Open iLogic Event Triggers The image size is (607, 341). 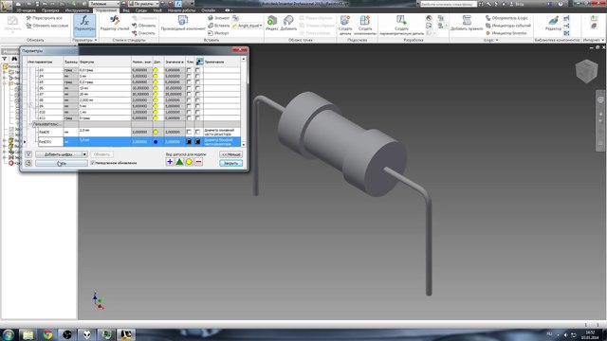coord(508,26)
